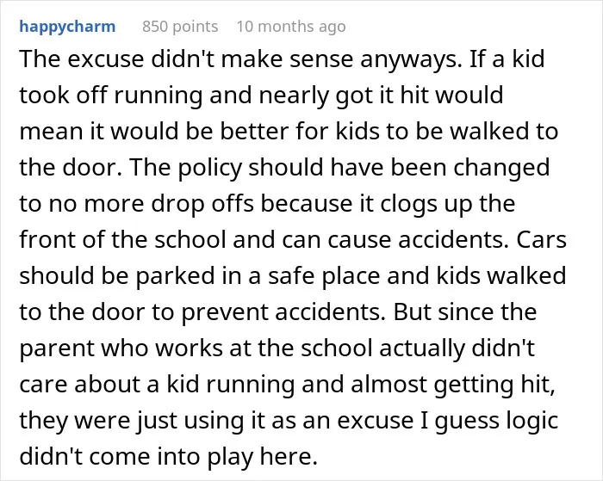Click on the phrase drop offs
Screen dimensions: 603x481
(x=202, y=203)
